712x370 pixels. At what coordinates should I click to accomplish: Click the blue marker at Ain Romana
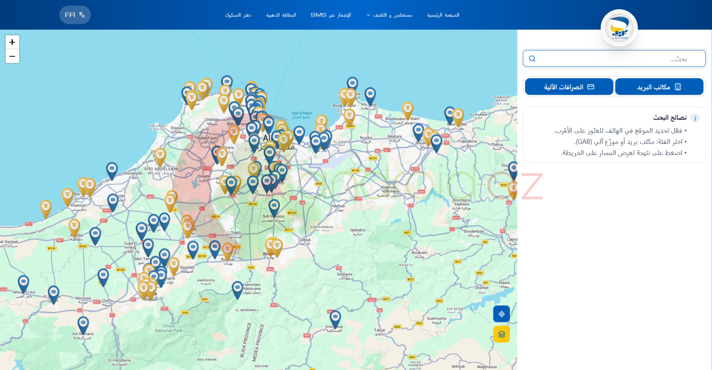click(x=83, y=325)
